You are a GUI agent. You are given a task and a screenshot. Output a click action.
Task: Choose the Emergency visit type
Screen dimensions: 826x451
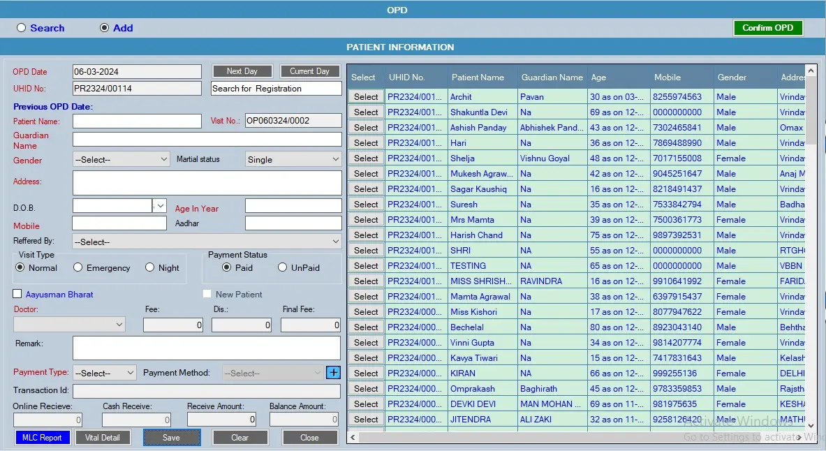78,267
